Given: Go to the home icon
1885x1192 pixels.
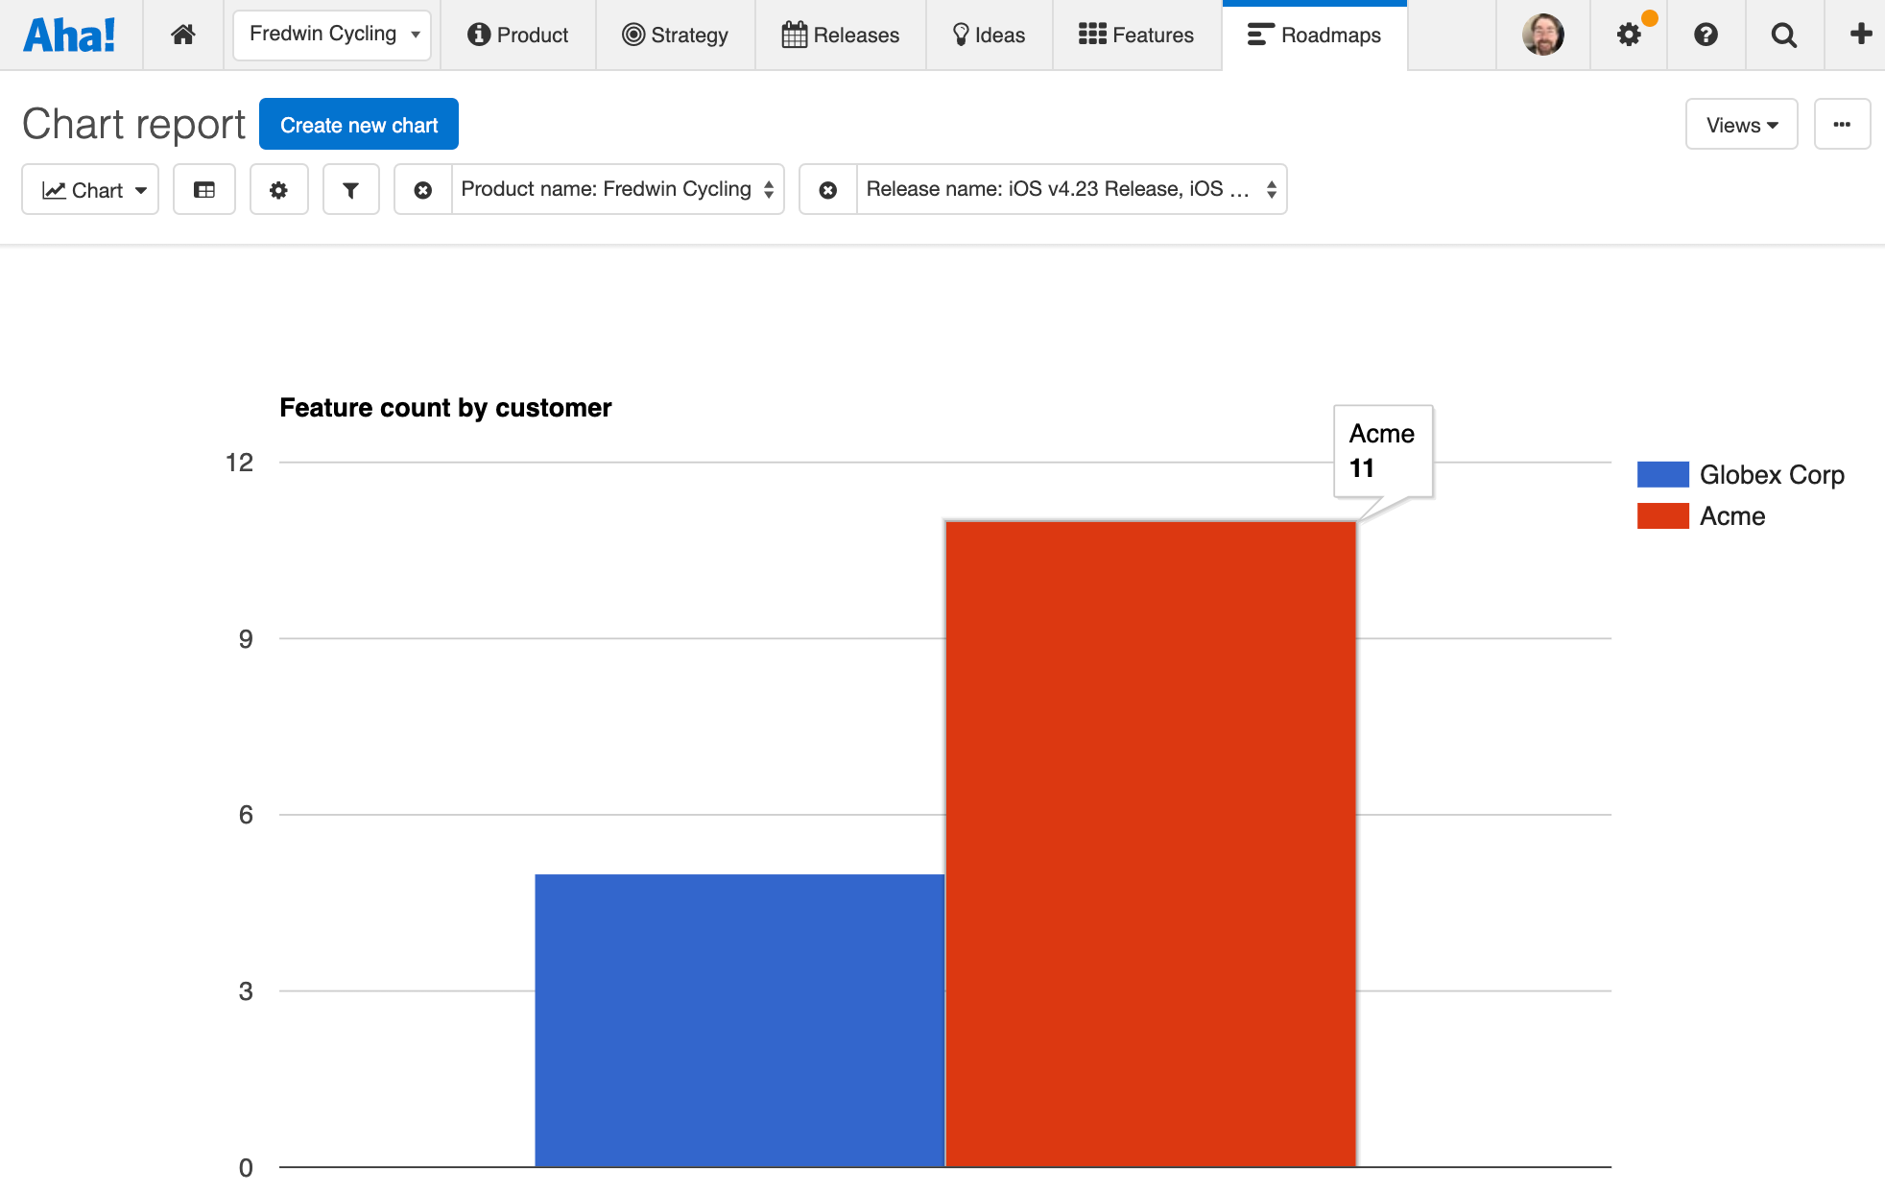Looking at the screenshot, I should 183,36.
